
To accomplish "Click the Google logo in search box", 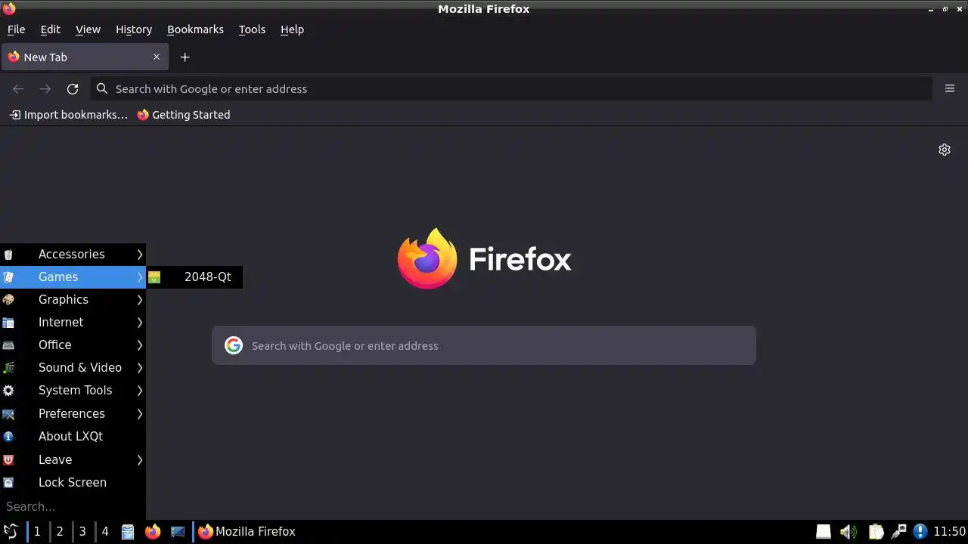I will (234, 345).
